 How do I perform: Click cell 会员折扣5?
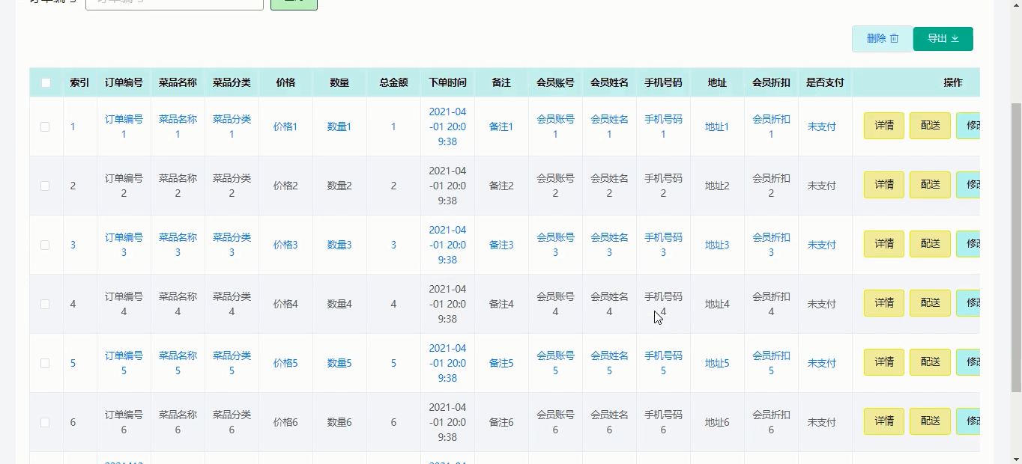click(771, 363)
